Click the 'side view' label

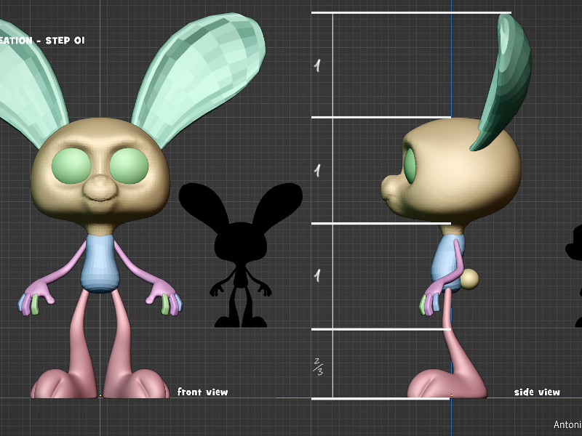click(x=537, y=392)
